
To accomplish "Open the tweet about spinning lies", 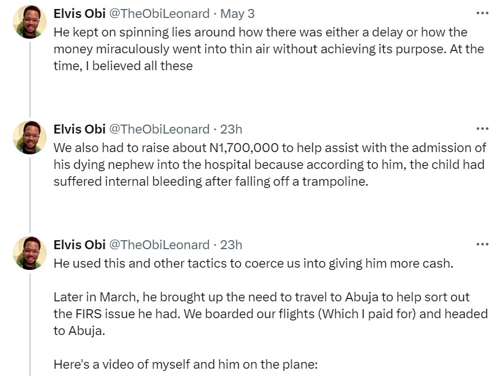I will coord(264,49).
